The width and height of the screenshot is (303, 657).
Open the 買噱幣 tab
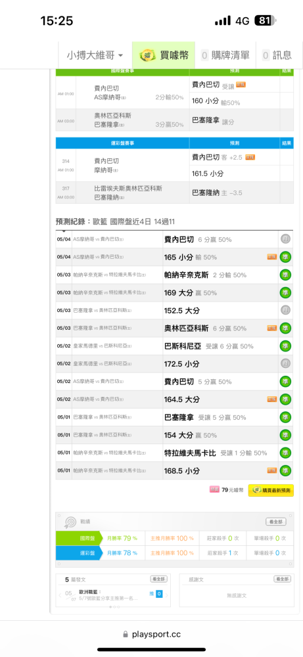(x=164, y=55)
